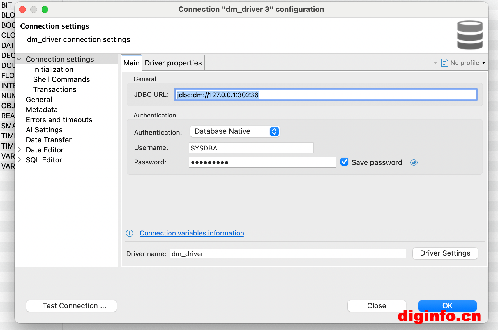Click the Username input field
Viewport: 498px width, 330px height.
(x=251, y=148)
